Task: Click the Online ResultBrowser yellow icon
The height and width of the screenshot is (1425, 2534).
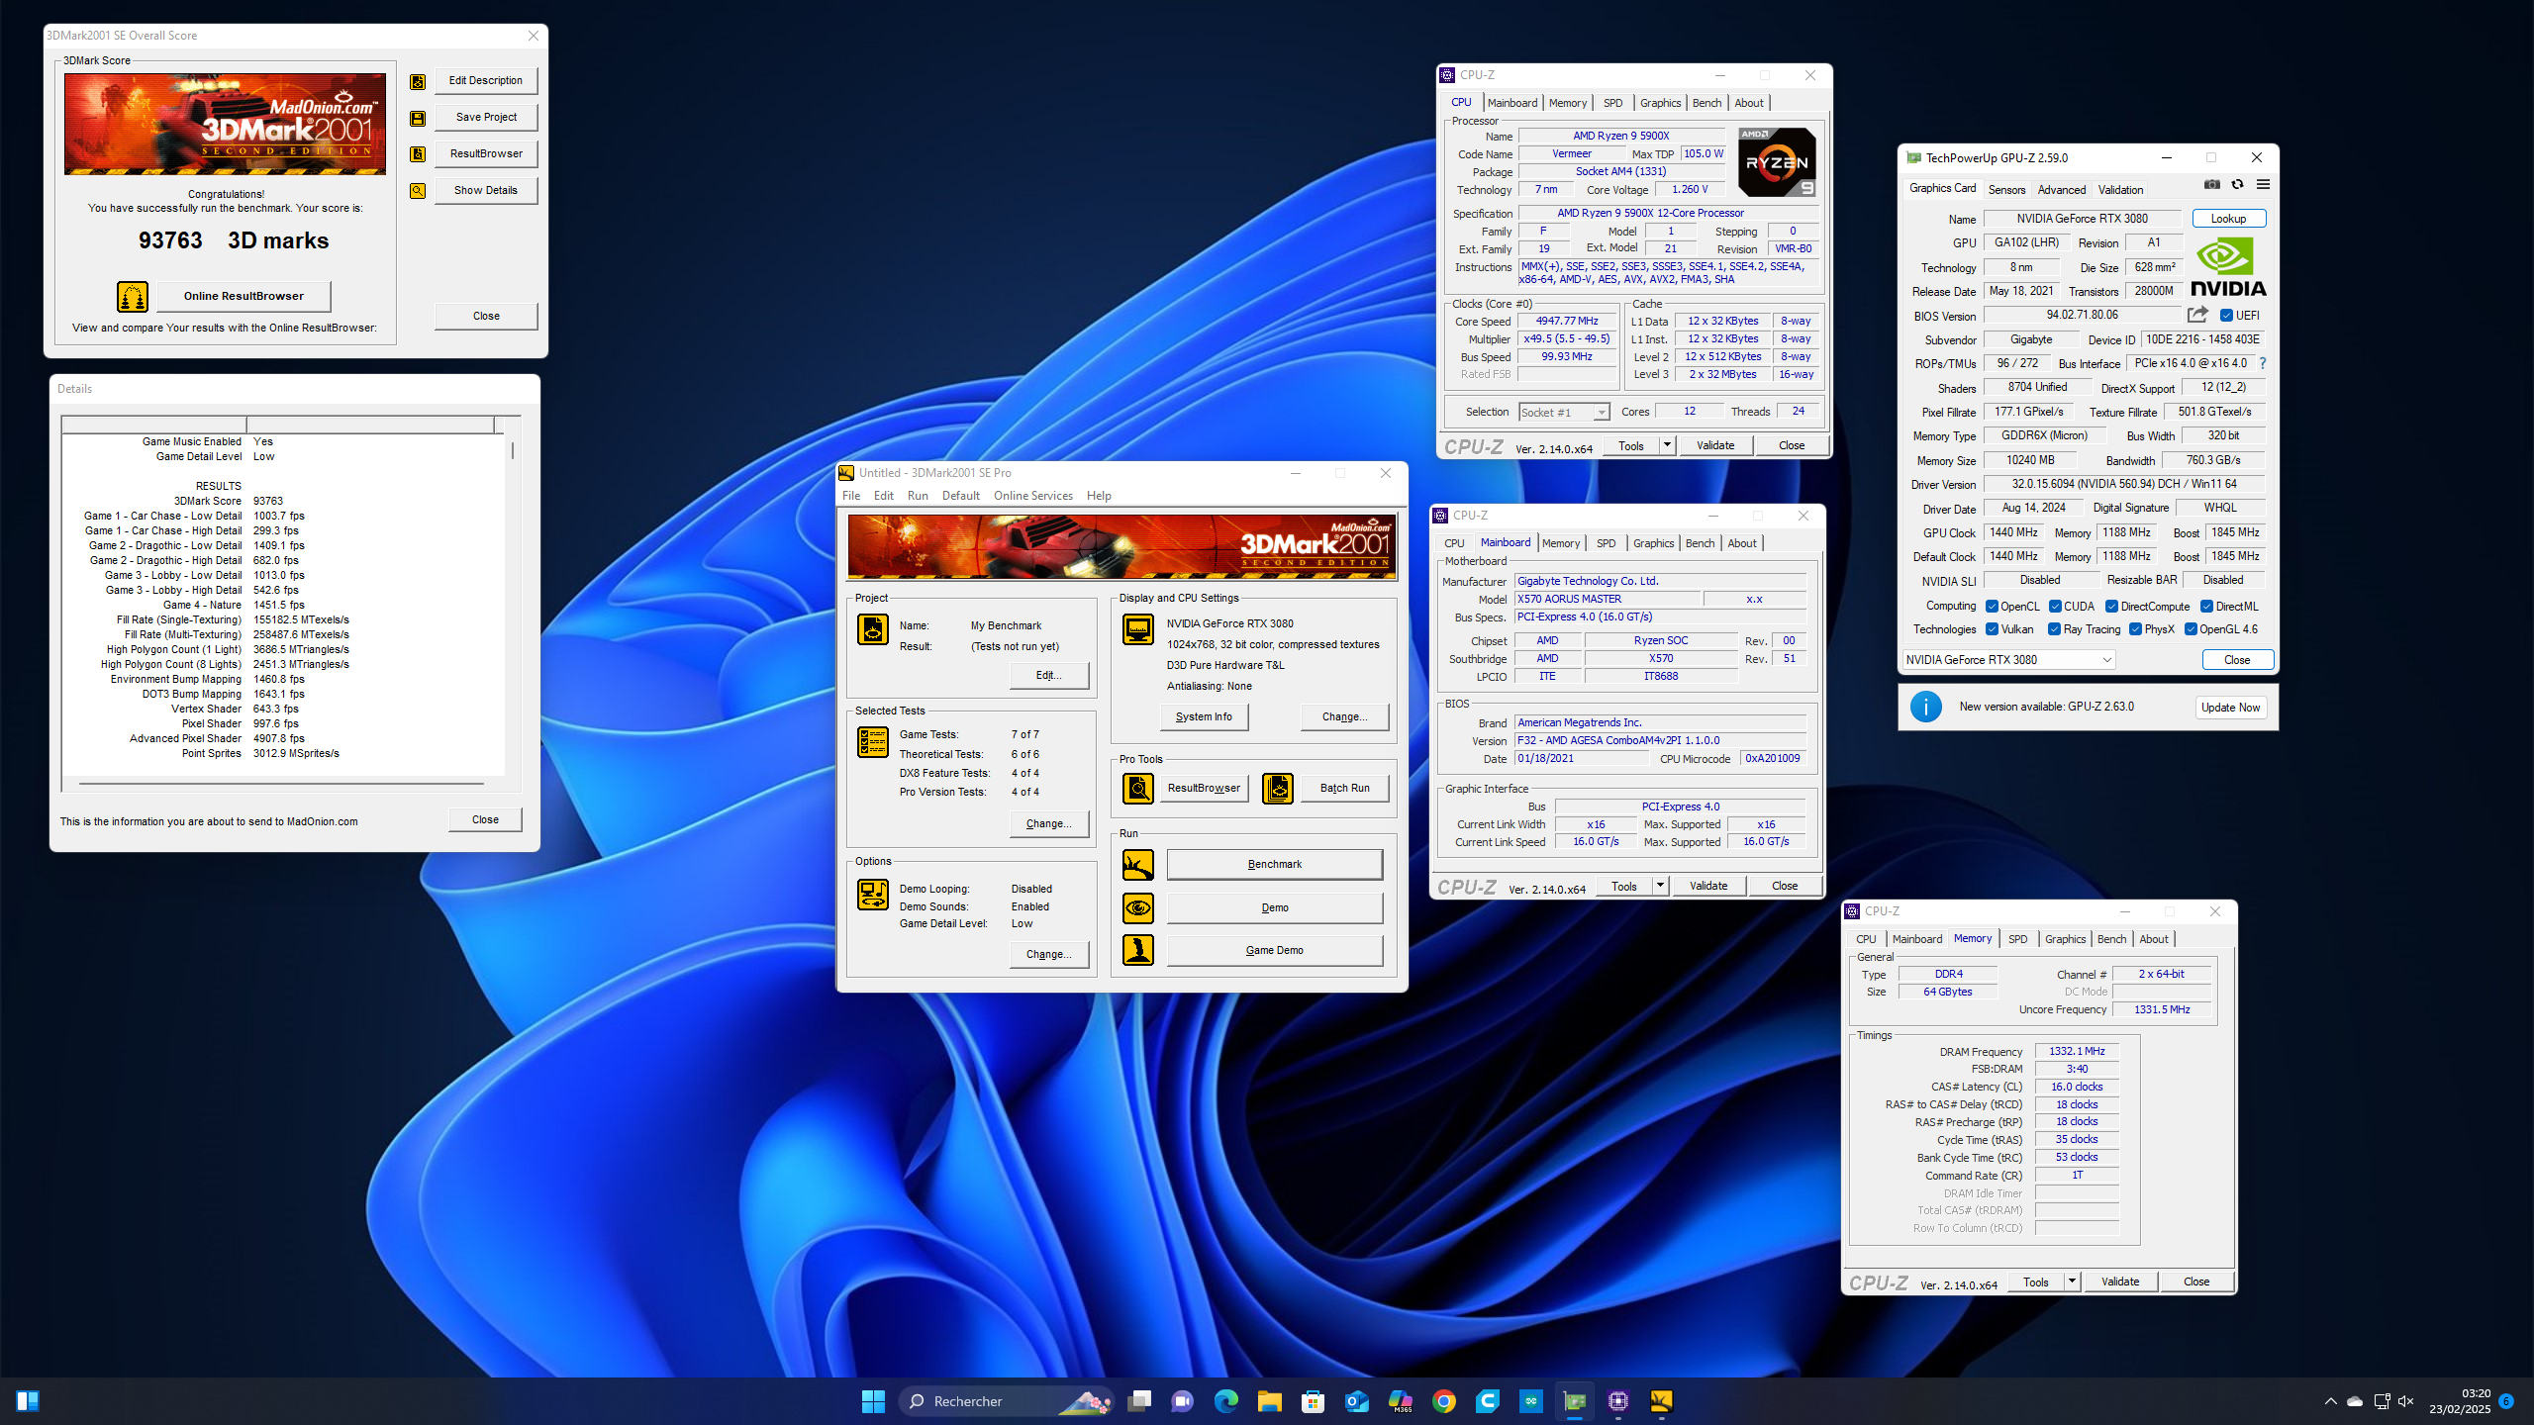Action: [x=133, y=296]
